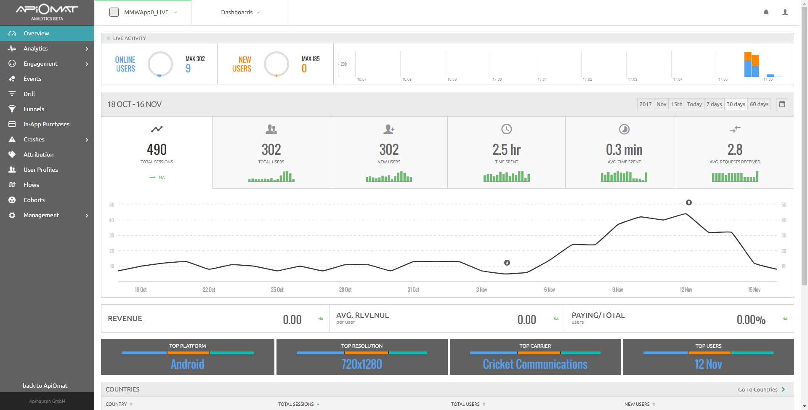Open the User Profiles sidebar icon
Viewport: 808px width, 410px height.
pyautogui.click(x=12, y=170)
